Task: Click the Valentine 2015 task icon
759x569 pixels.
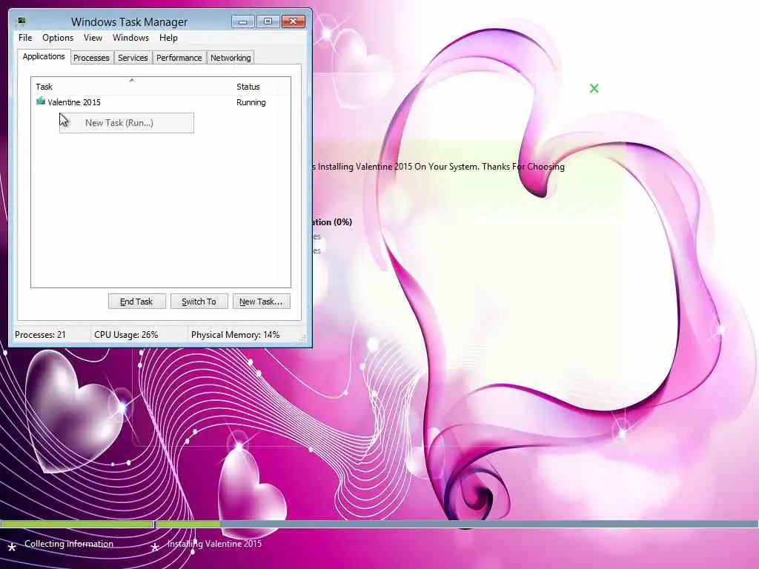Action: click(x=41, y=102)
